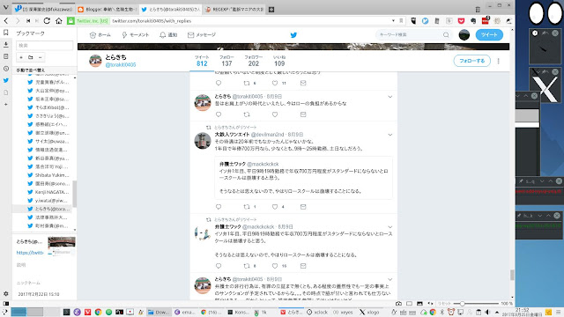This screenshot has width=564, height=317.
Task: Open Vivaldi settings gear icon
Action: (6, 293)
